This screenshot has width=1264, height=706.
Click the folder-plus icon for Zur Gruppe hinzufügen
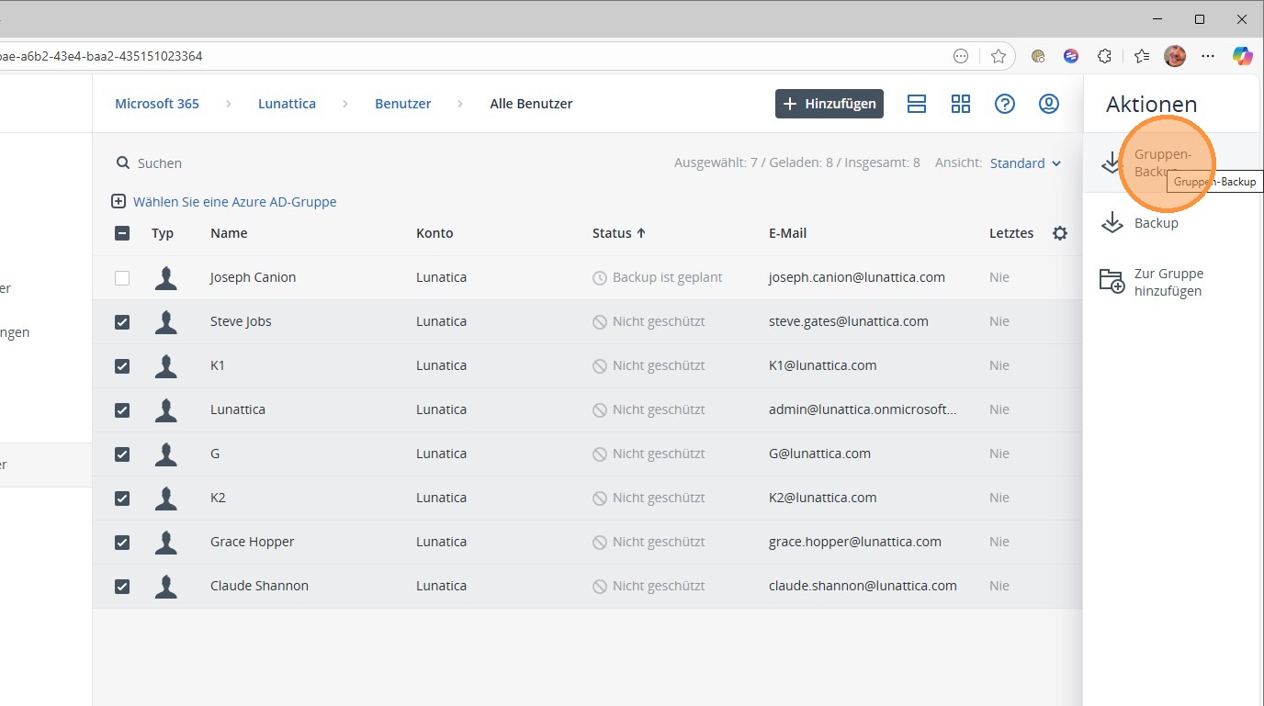(1112, 281)
